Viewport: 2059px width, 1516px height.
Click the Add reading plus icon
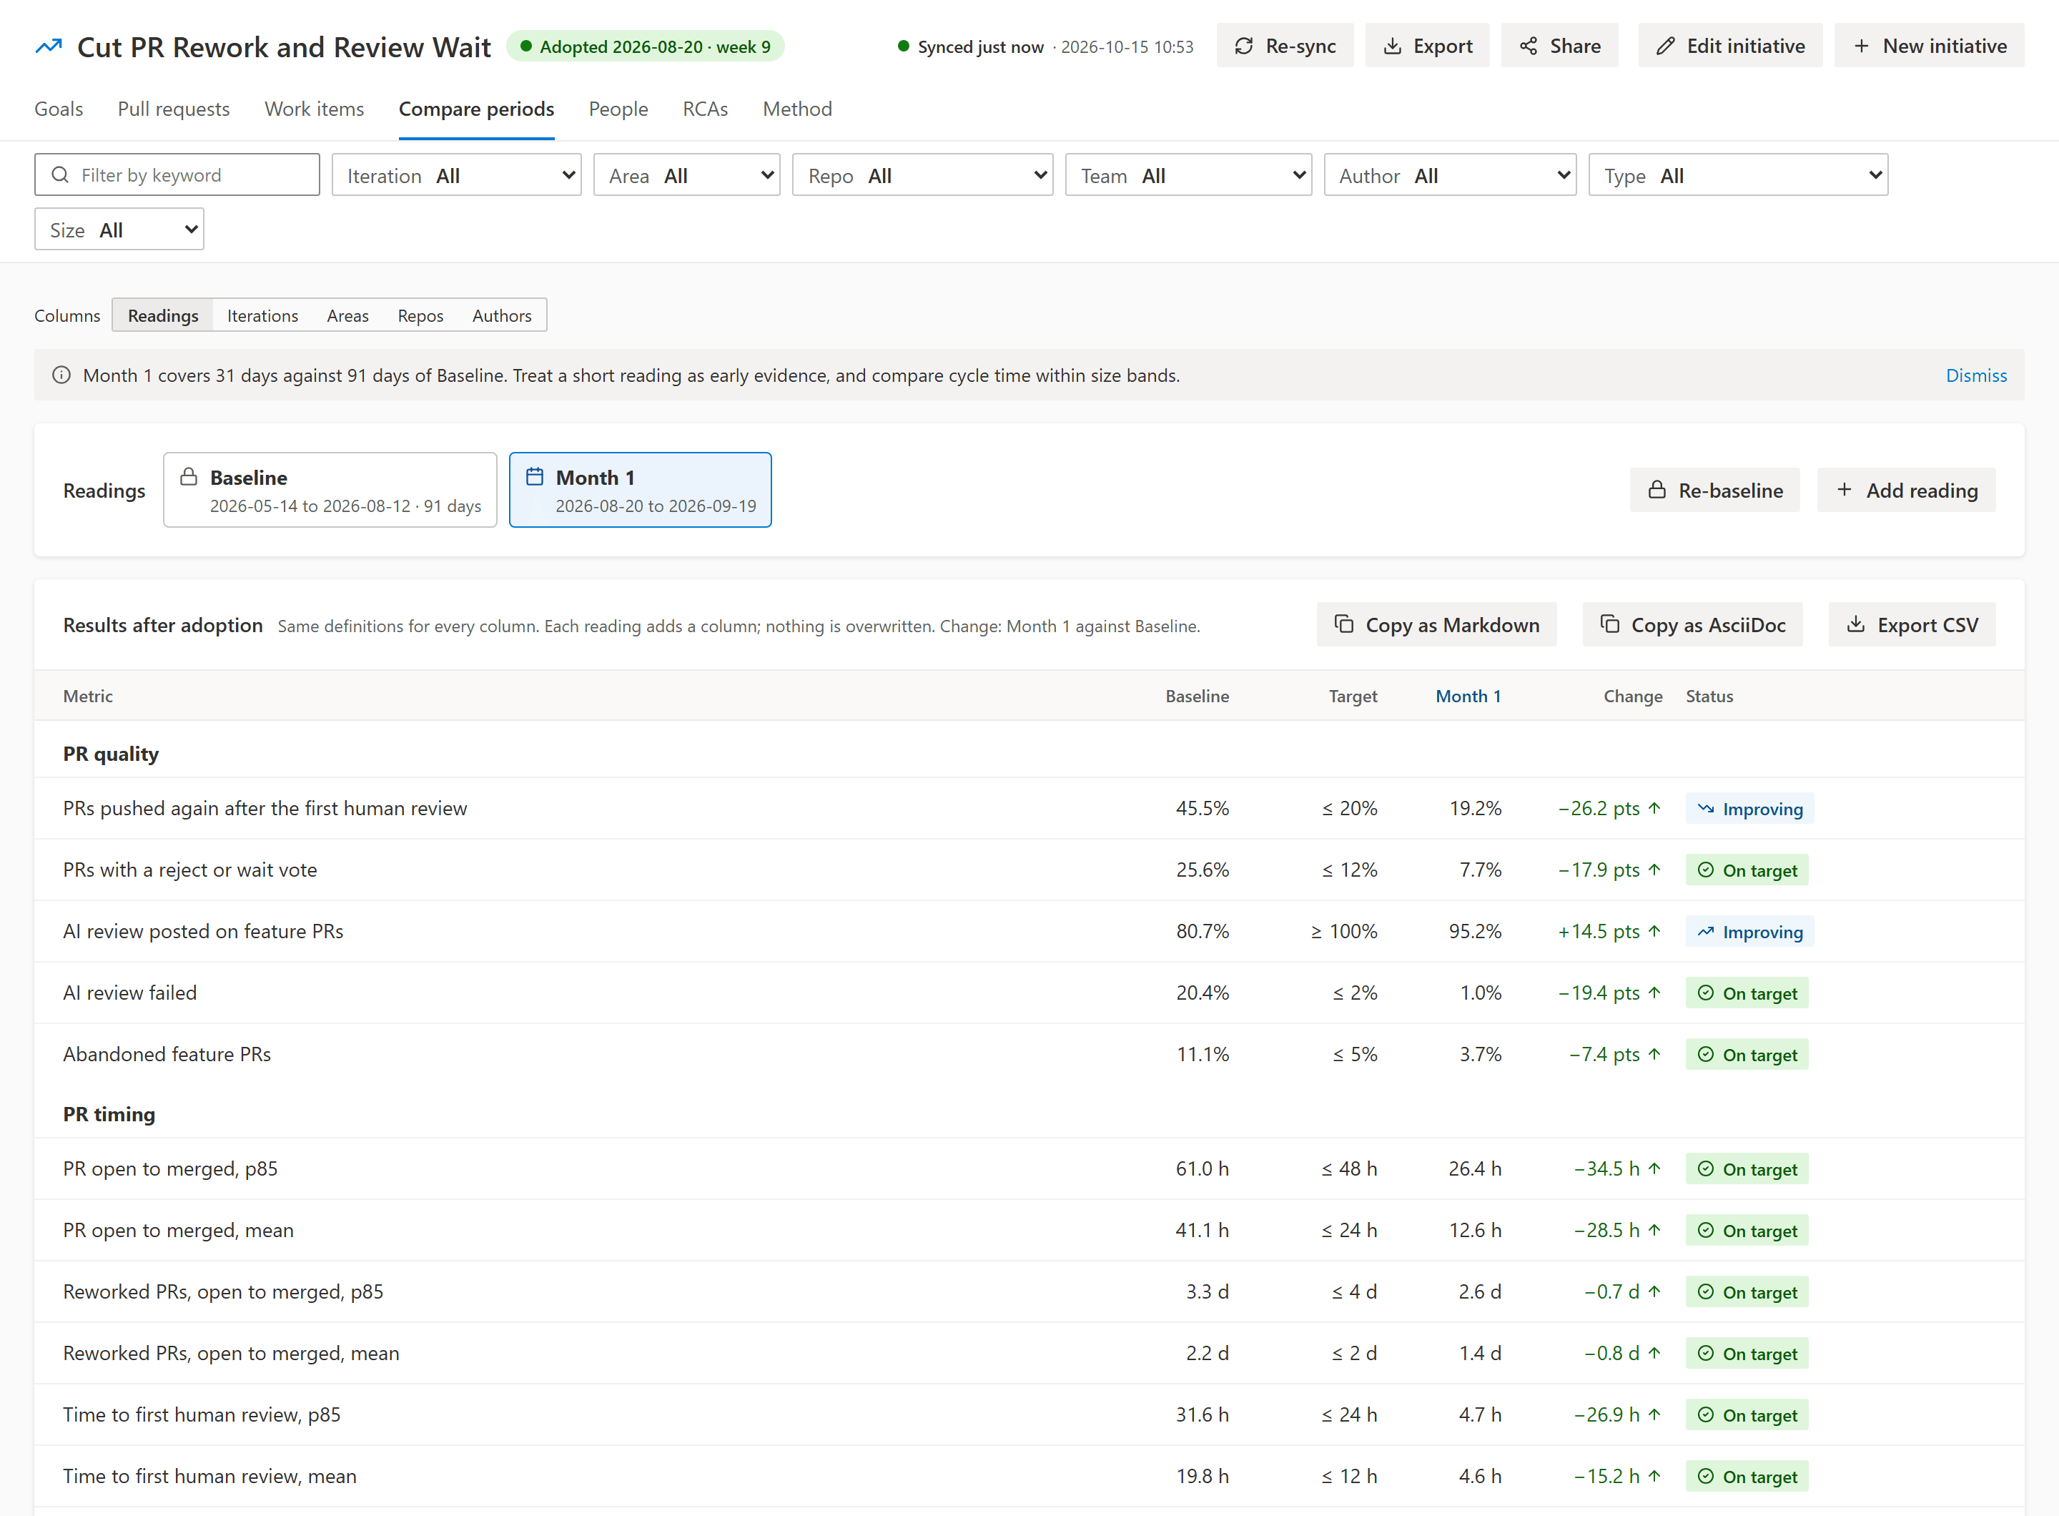1845,490
